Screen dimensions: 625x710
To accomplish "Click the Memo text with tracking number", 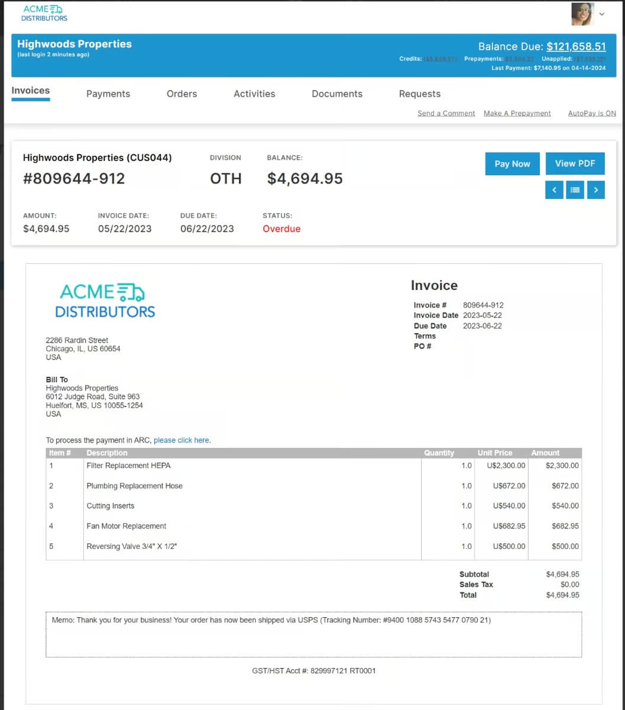I will (x=271, y=620).
